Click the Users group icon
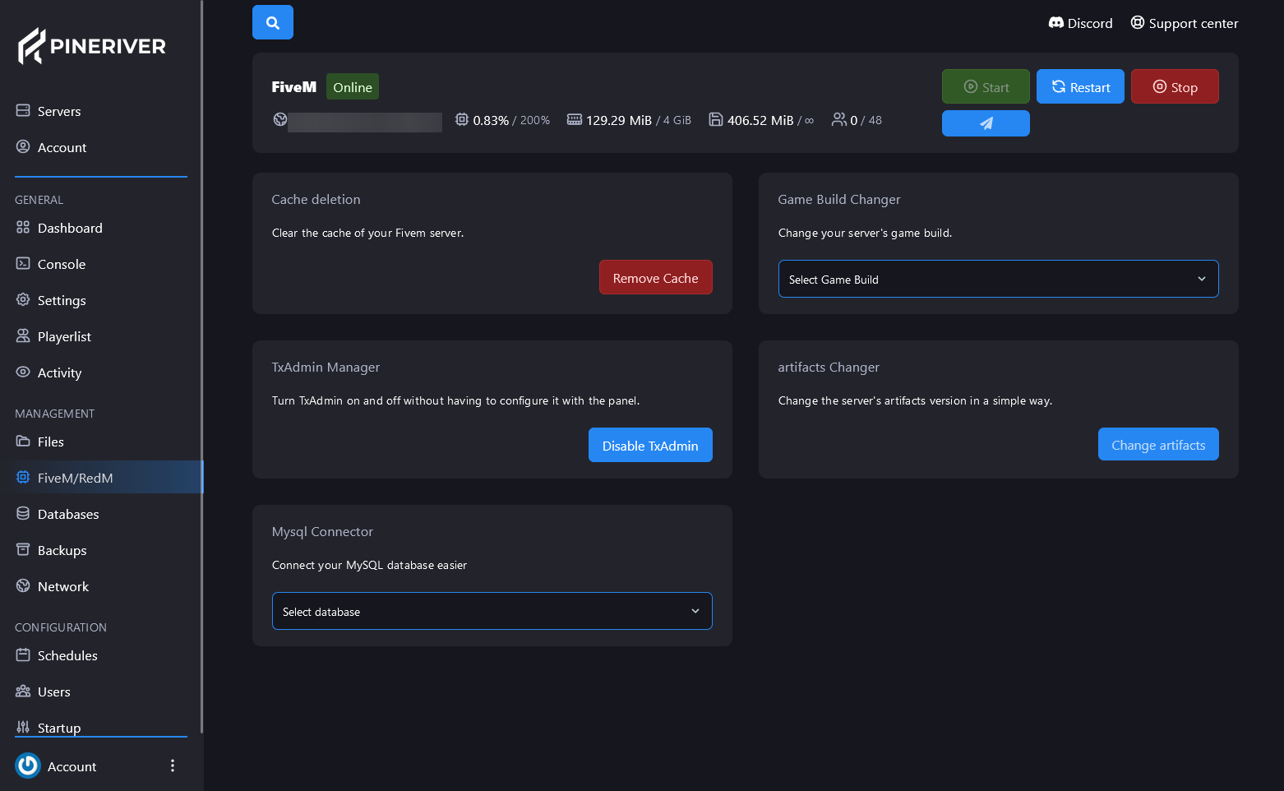 point(23,691)
